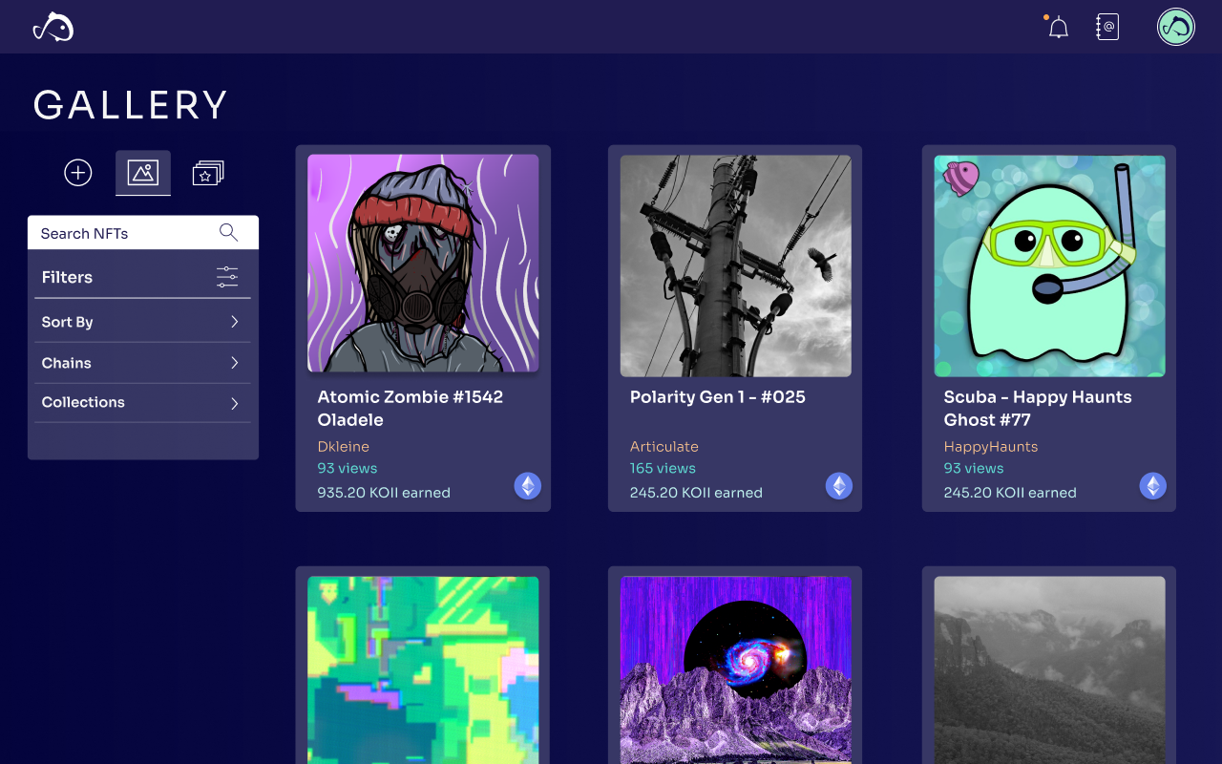Open the profile avatar menu

point(1176,27)
